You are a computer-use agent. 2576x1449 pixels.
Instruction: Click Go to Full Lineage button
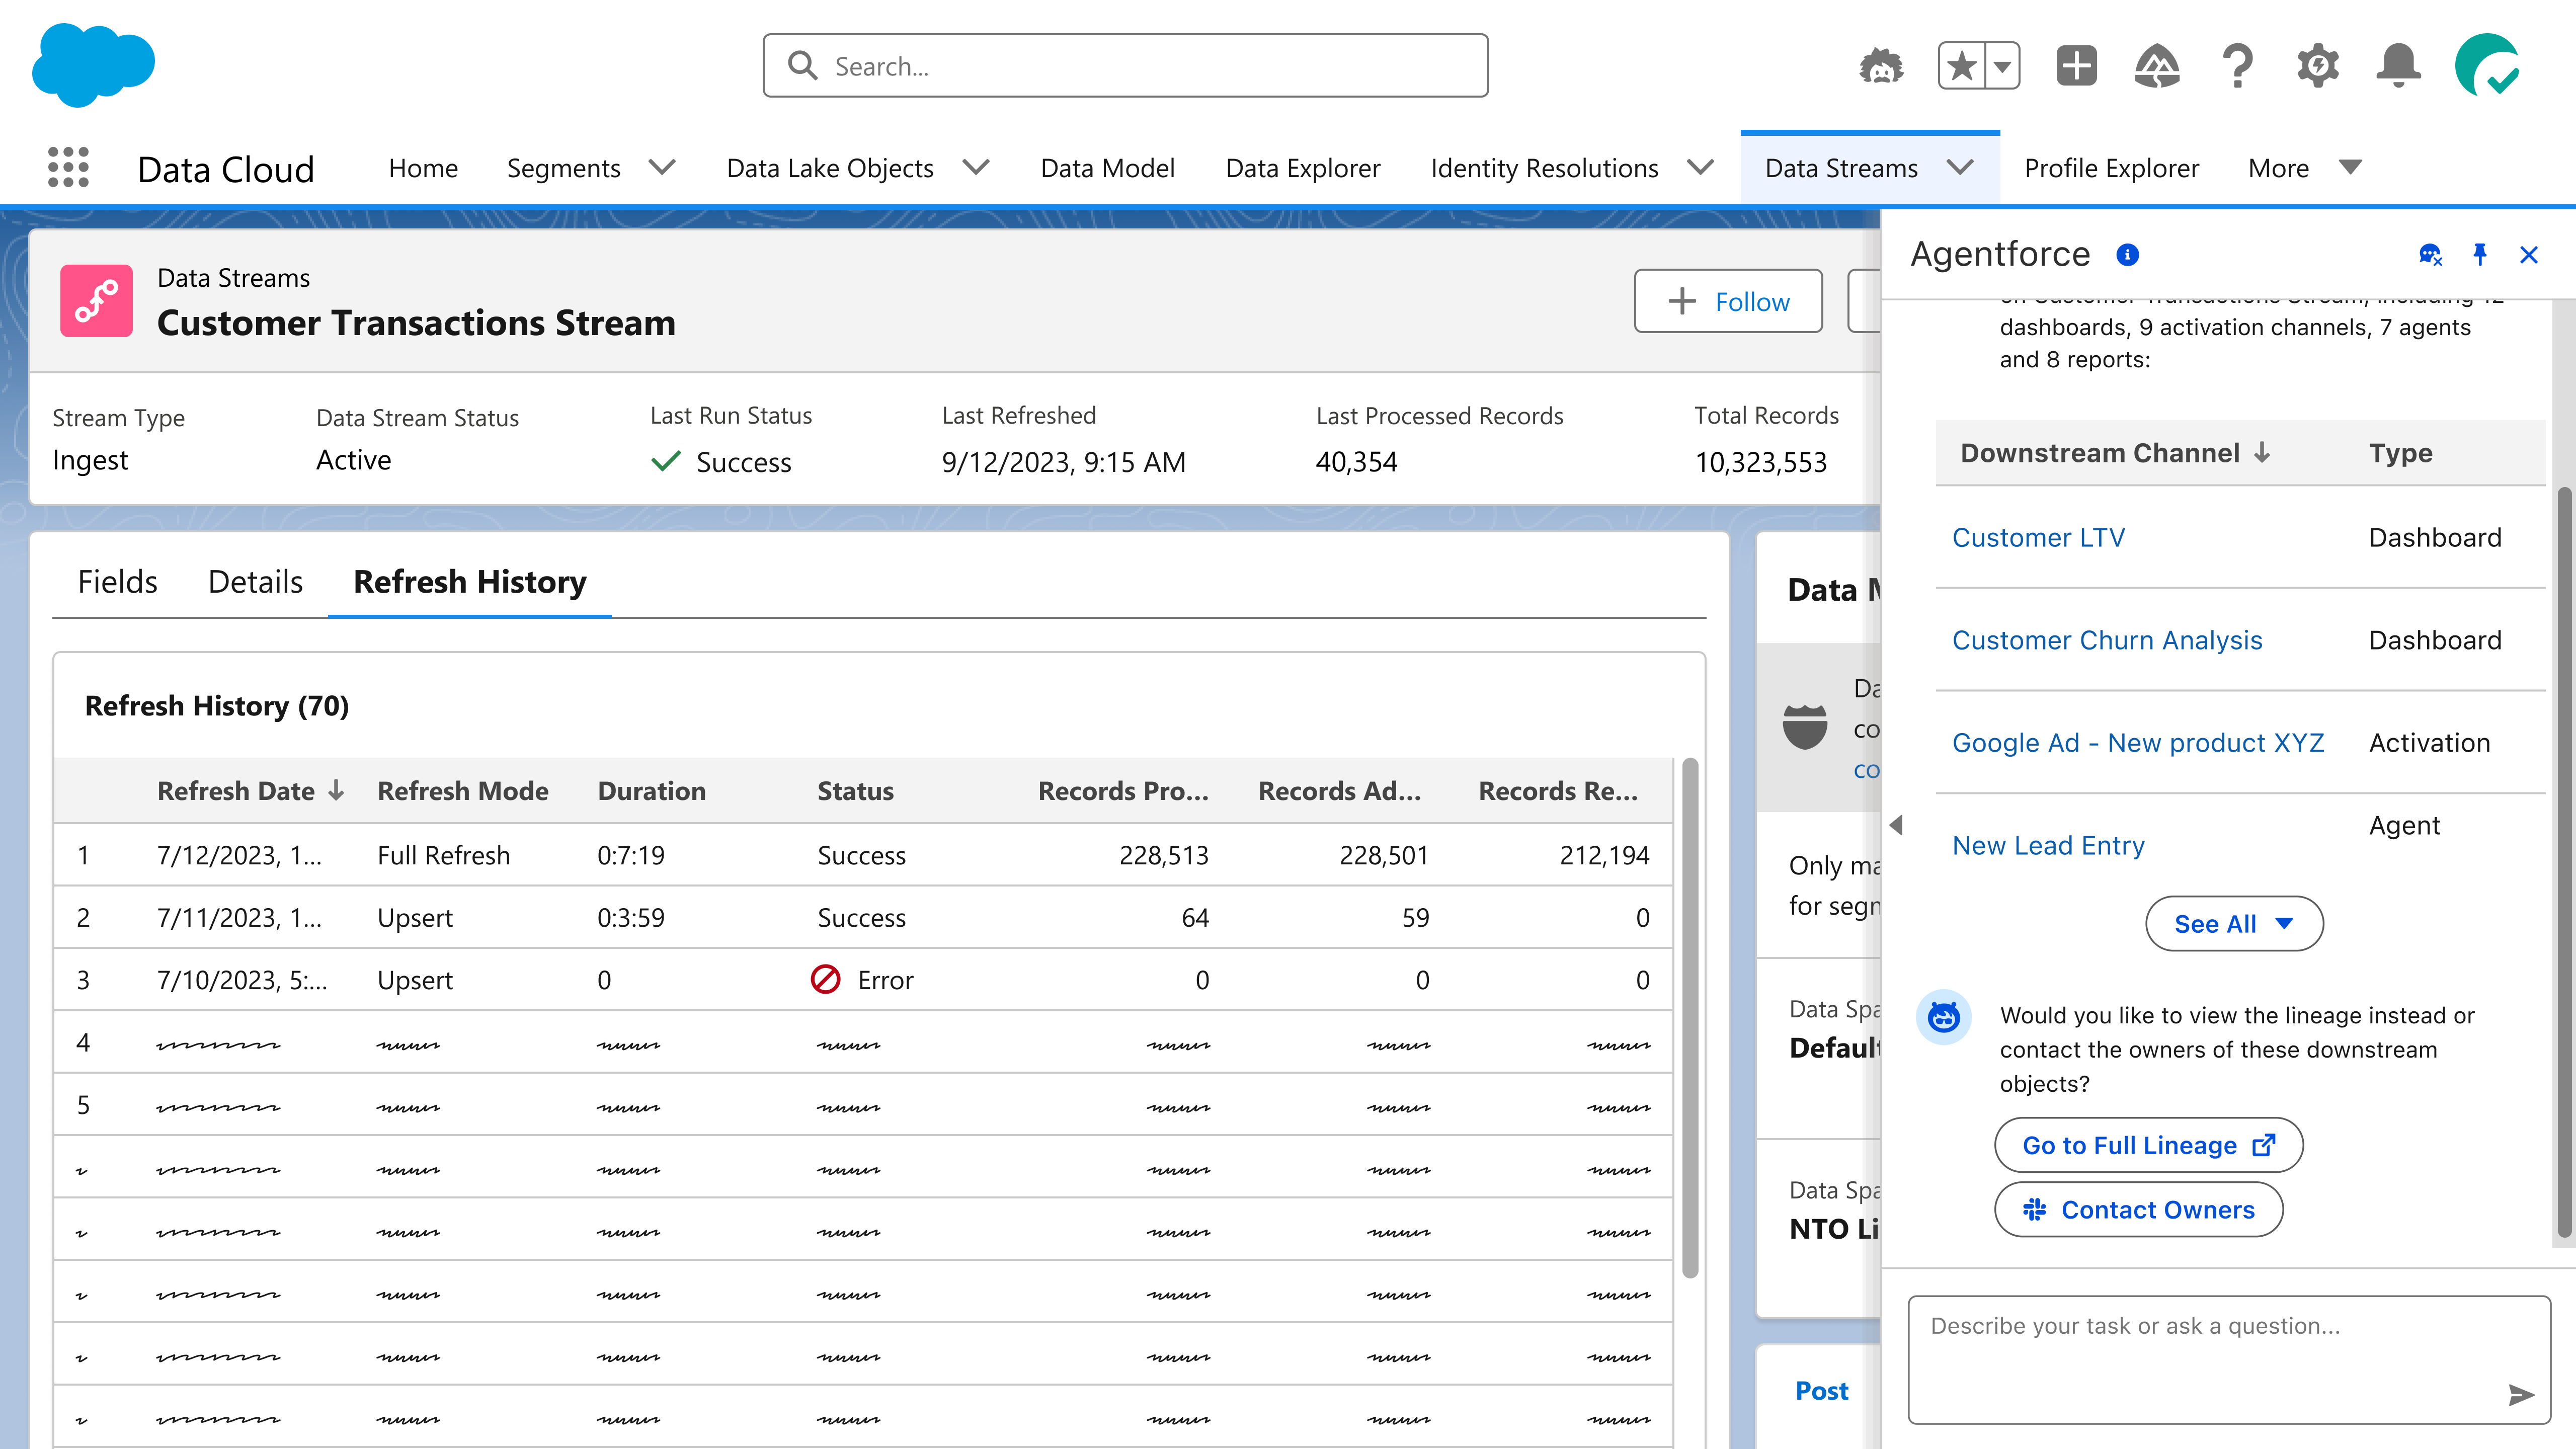(2149, 1145)
